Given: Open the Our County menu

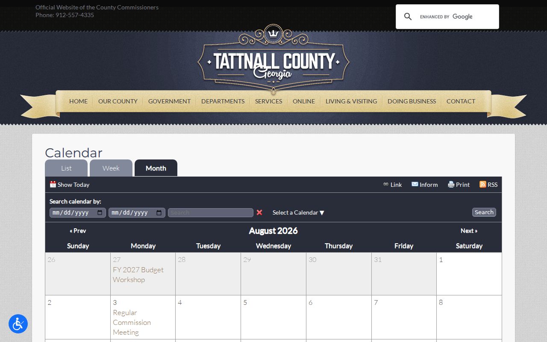Looking at the screenshot, I should click(x=118, y=101).
